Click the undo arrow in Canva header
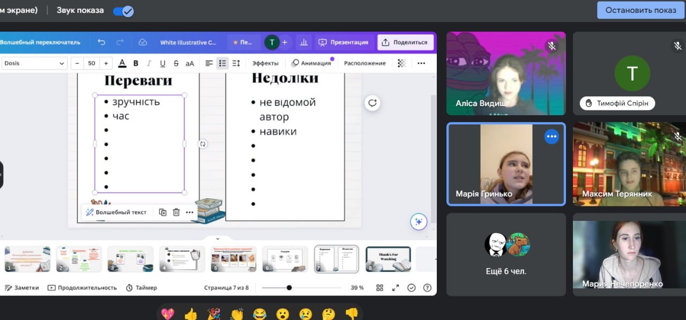Viewport: 686px width, 320px height. 101,42
